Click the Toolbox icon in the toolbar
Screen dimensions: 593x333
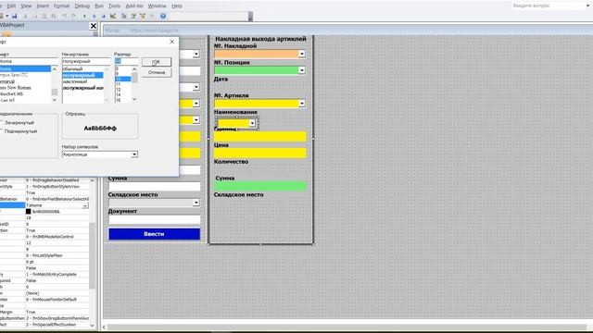coord(152,17)
